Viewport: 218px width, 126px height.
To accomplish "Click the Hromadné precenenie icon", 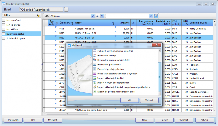I will click(x=95, y=65).
